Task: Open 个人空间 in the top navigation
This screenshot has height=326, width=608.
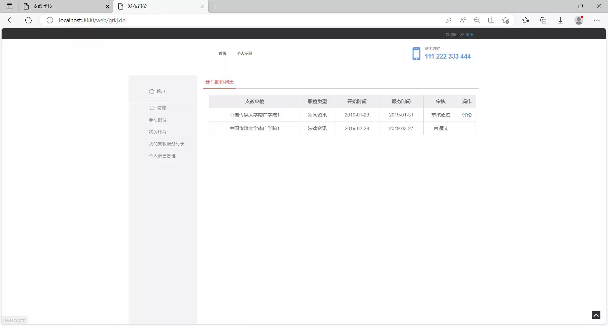Action: (x=244, y=53)
